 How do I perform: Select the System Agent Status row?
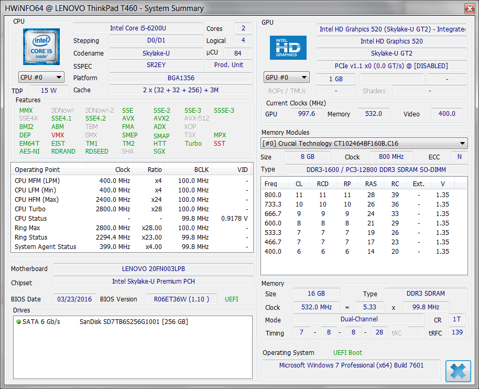[x=132, y=247]
